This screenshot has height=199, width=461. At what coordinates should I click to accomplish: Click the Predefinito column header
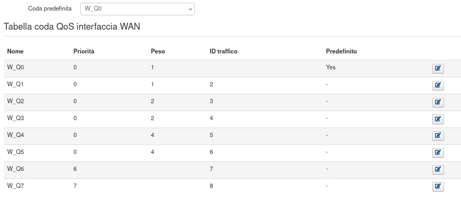tap(341, 51)
